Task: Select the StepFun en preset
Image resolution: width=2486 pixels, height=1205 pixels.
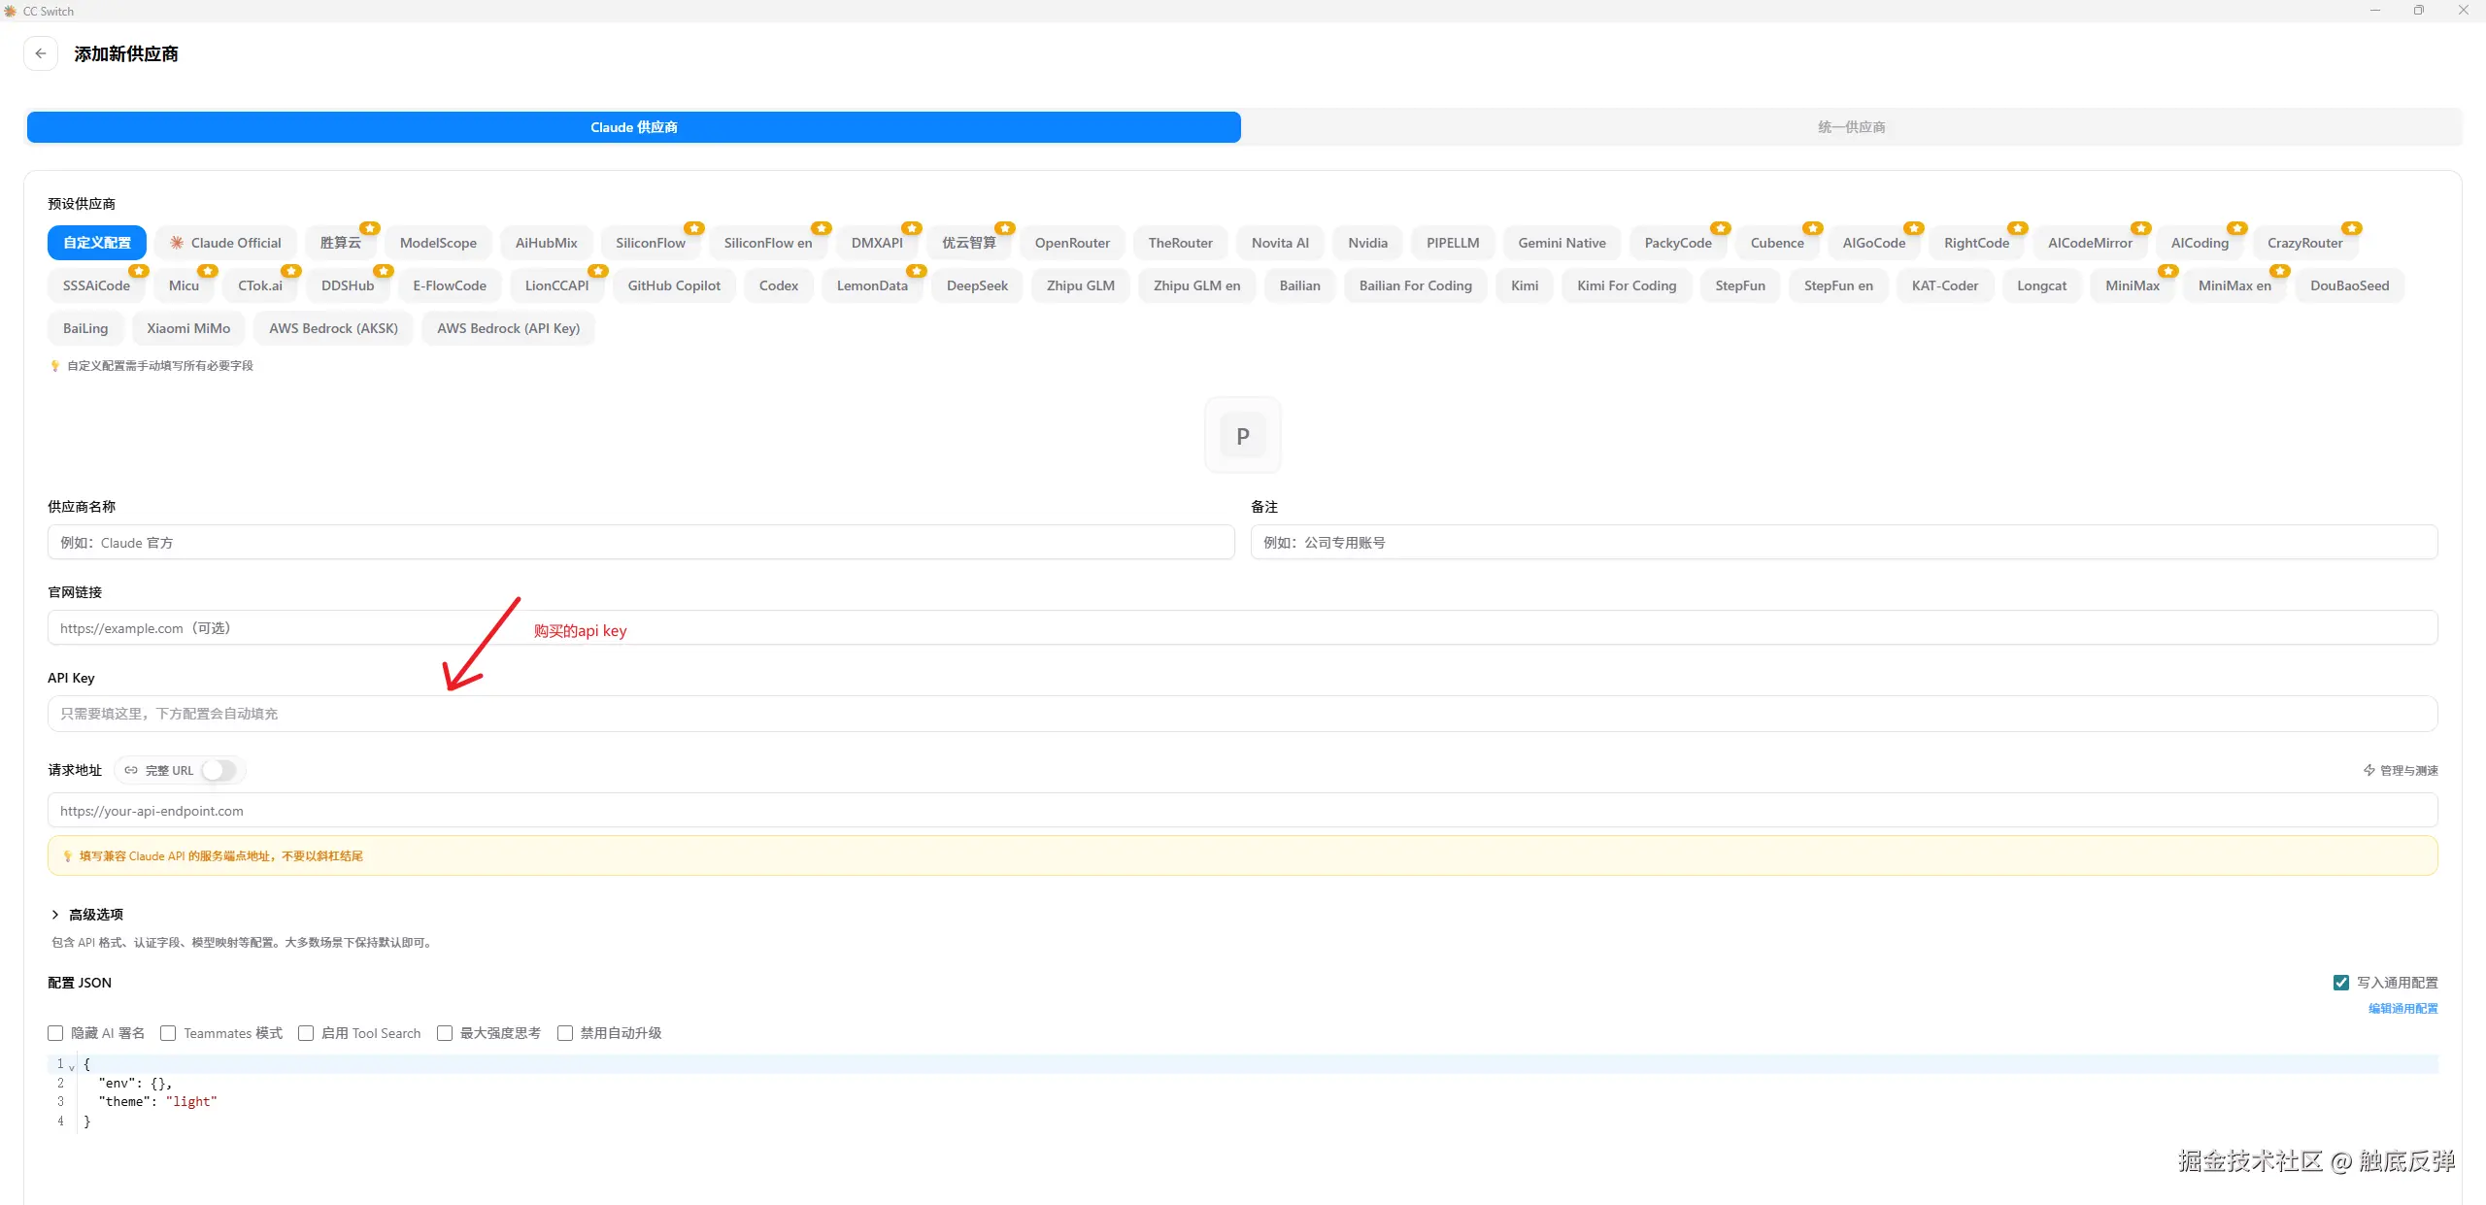Action: click(1838, 285)
